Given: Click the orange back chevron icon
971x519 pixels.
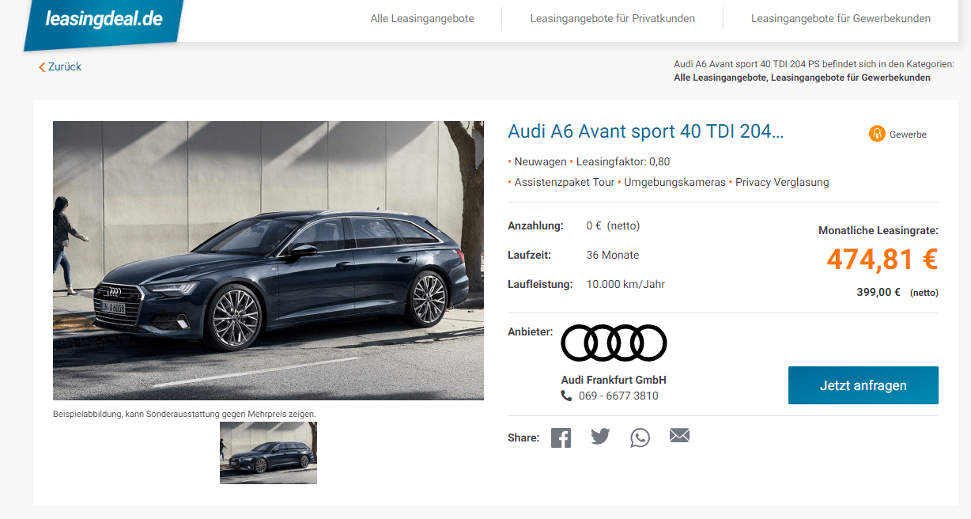Looking at the screenshot, I should tap(42, 67).
